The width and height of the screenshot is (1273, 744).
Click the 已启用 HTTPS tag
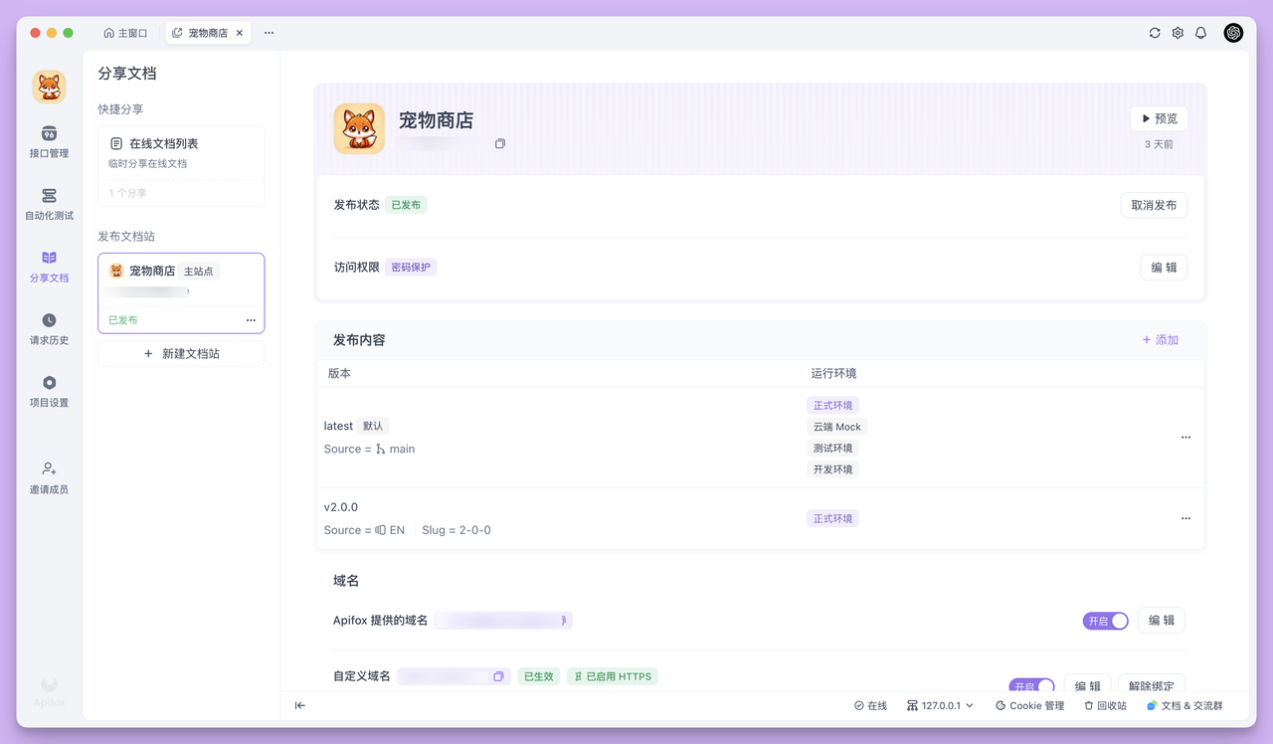613,676
